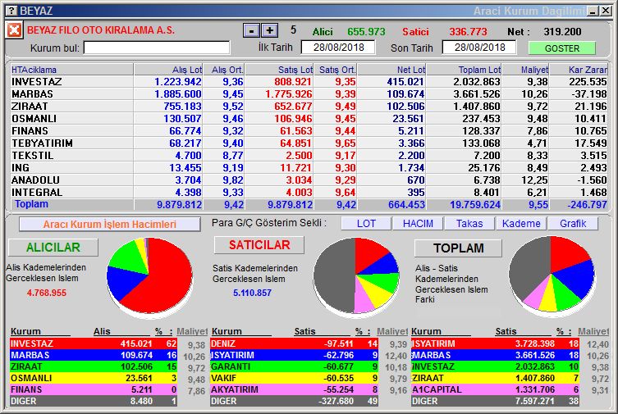The width and height of the screenshot is (618, 414).
Task: Decrease count with the minus button
Action: (x=251, y=30)
